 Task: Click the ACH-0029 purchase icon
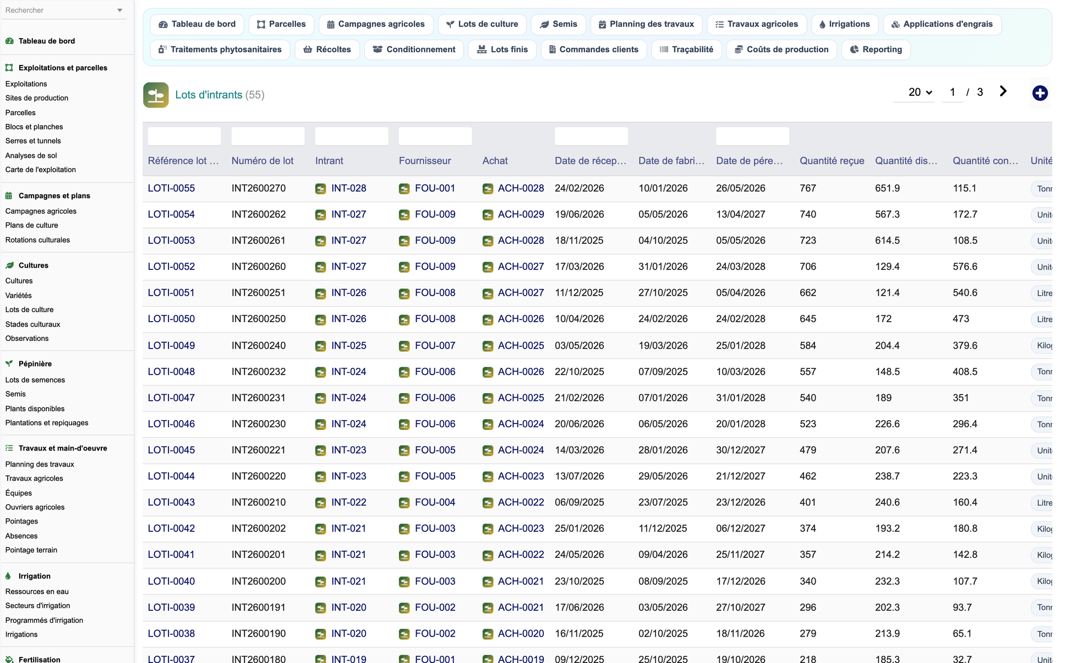click(488, 215)
